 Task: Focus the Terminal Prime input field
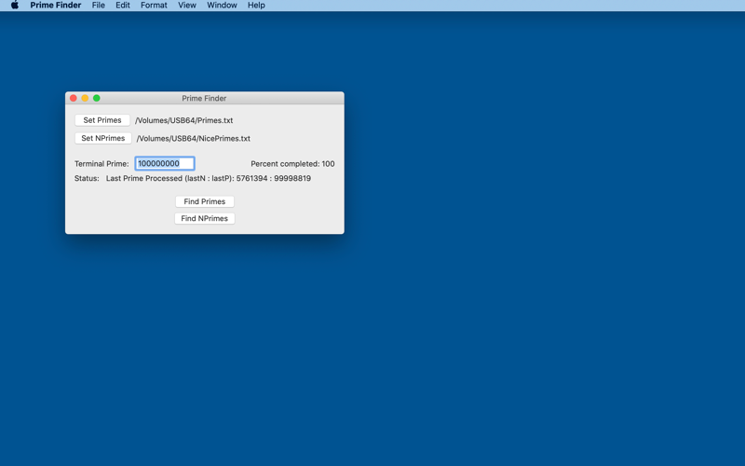(x=165, y=164)
